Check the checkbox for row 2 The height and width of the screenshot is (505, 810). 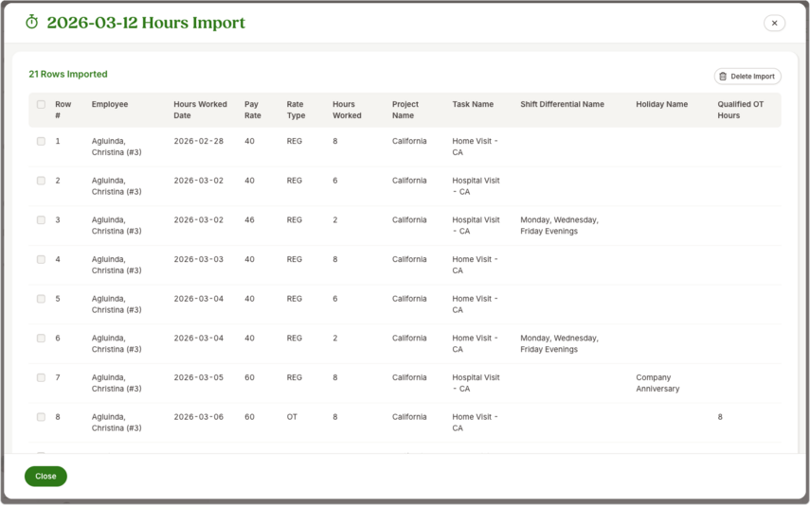(41, 181)
